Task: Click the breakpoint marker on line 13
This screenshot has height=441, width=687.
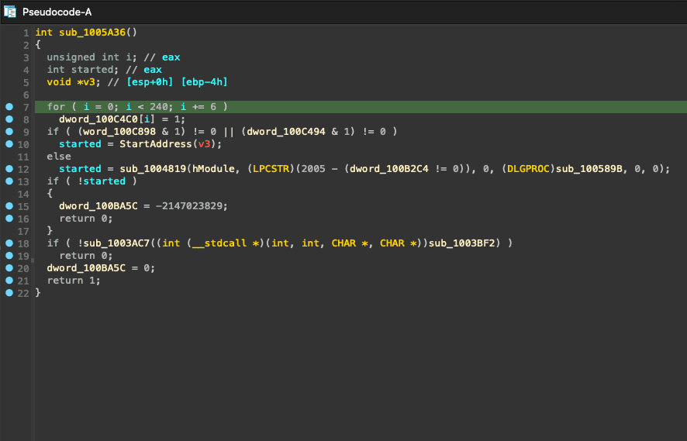Action: [x=9, y=181]
